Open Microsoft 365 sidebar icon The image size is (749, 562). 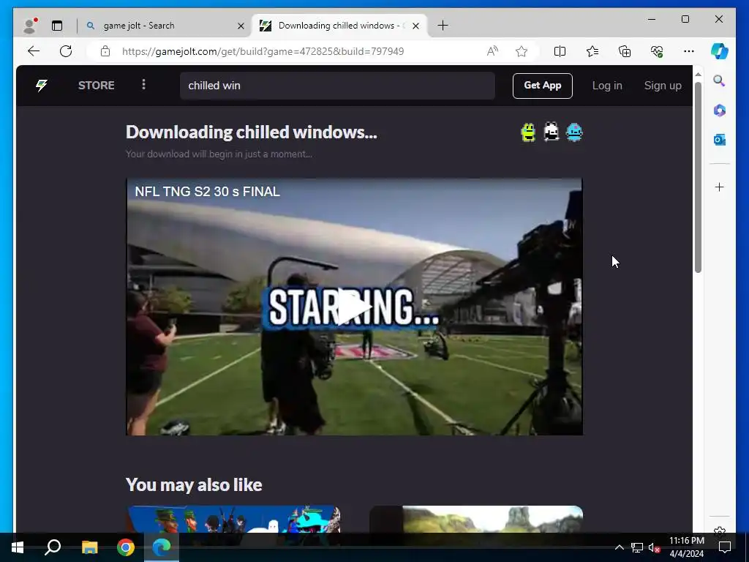720,110
